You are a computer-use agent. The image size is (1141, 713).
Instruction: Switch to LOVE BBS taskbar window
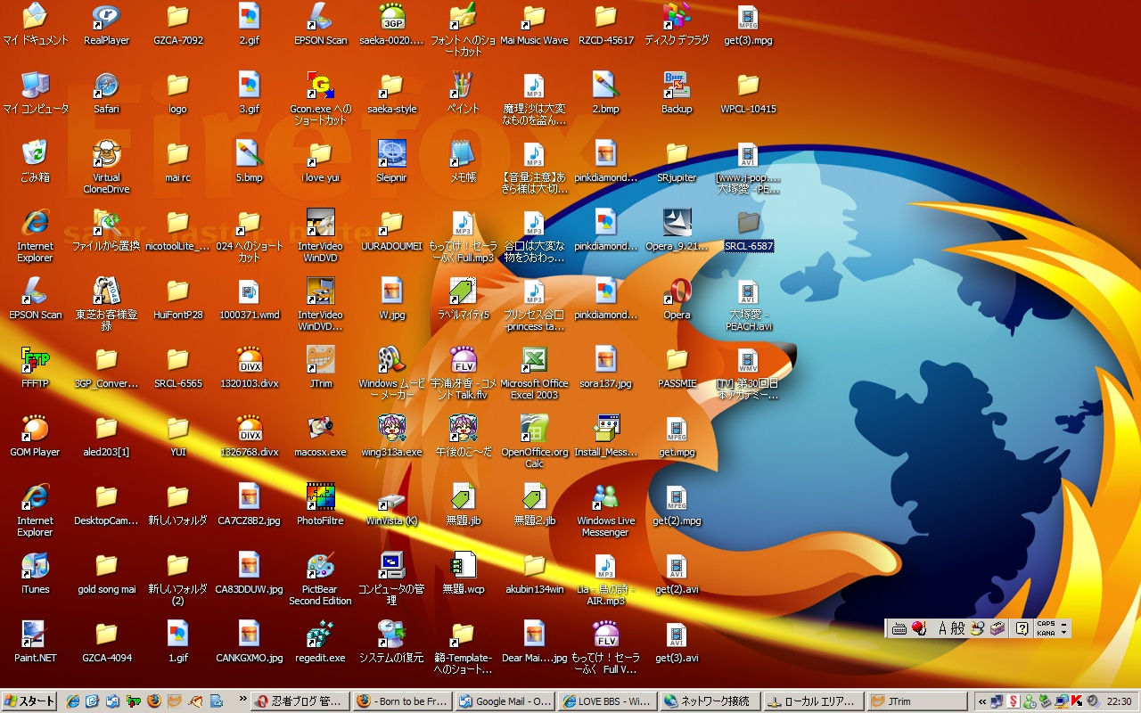[x=608, y=701]
